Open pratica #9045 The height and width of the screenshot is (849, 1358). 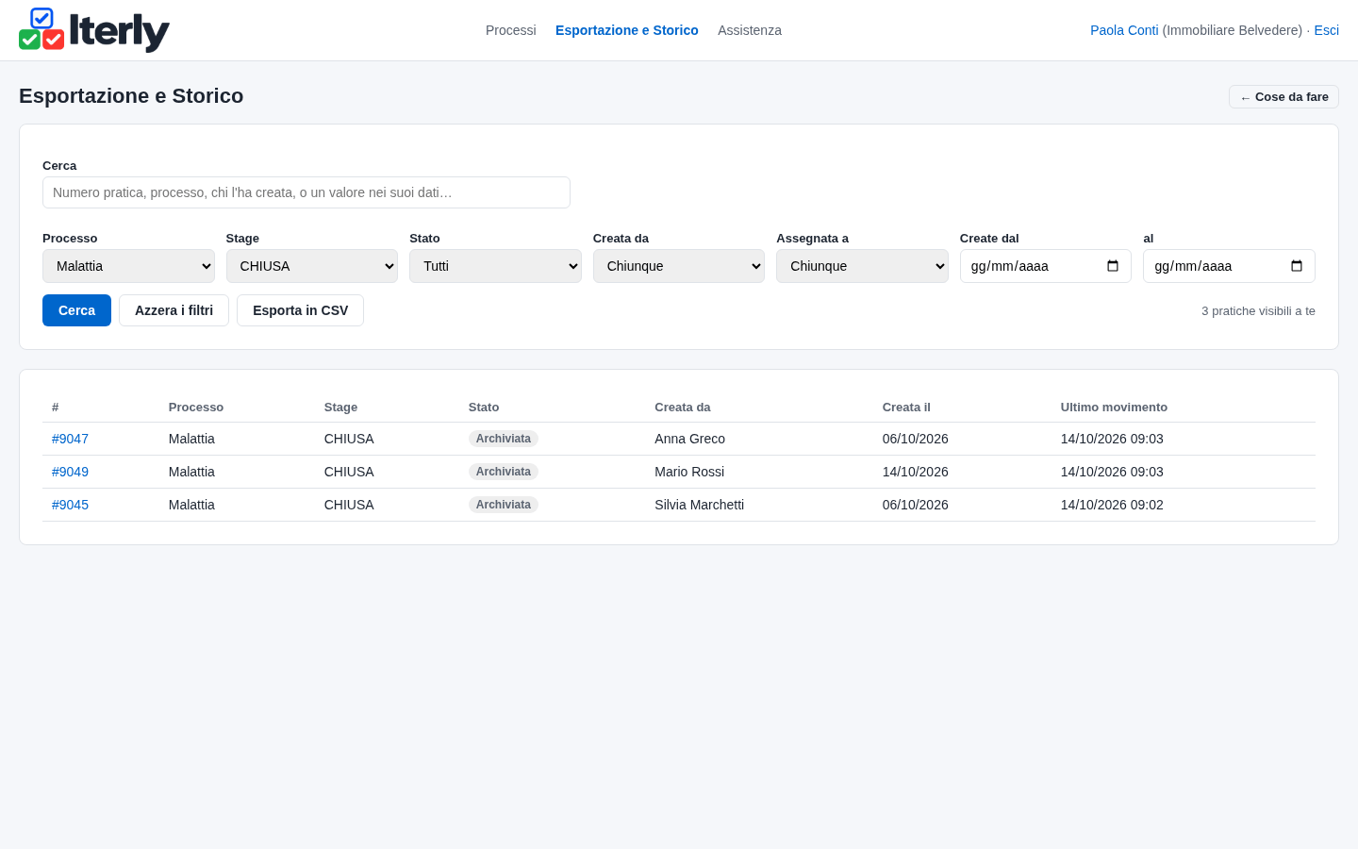click(70, 505)
